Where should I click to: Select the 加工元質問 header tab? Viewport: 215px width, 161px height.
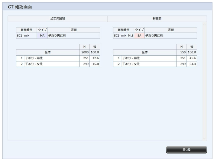pyautogui.click(x=58, y=19)
